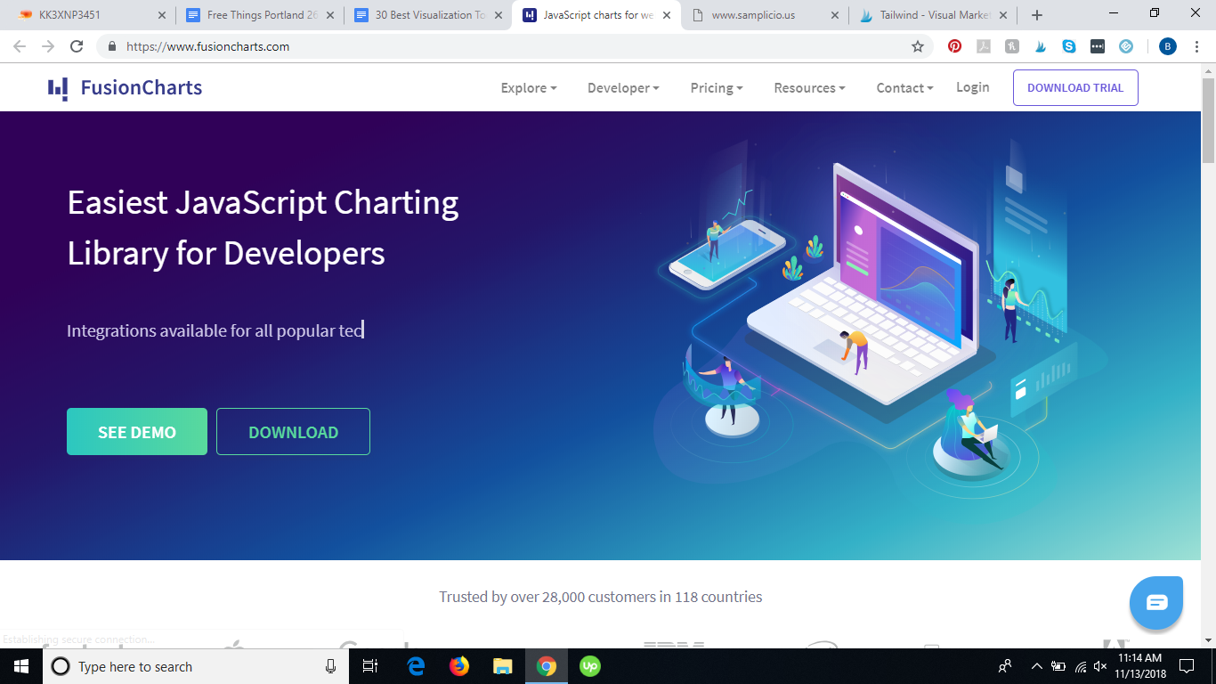Open File Explorer from taskbar
This screenshot has width=1216, height=684.
503,666
